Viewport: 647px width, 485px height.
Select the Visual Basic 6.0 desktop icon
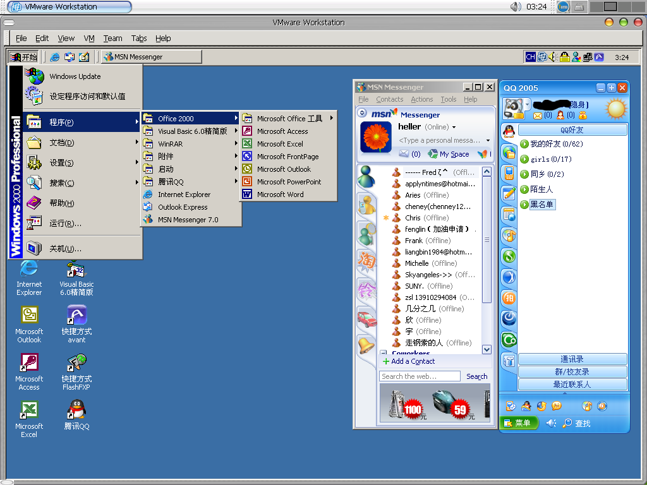click(76, 278)
